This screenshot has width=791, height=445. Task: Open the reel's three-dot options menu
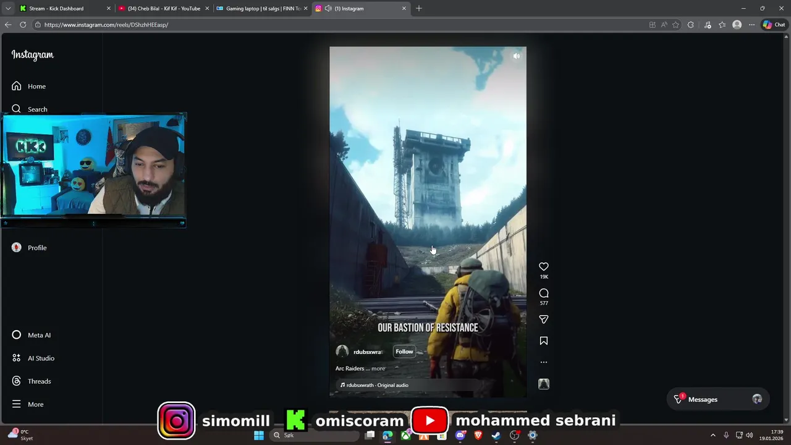[x=544, y=362]
